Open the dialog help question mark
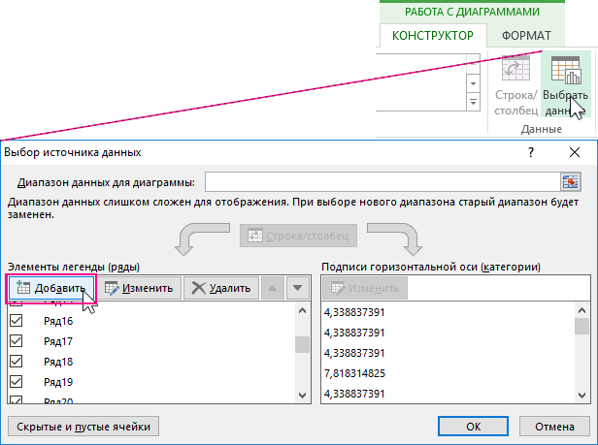 pos(531,152)
